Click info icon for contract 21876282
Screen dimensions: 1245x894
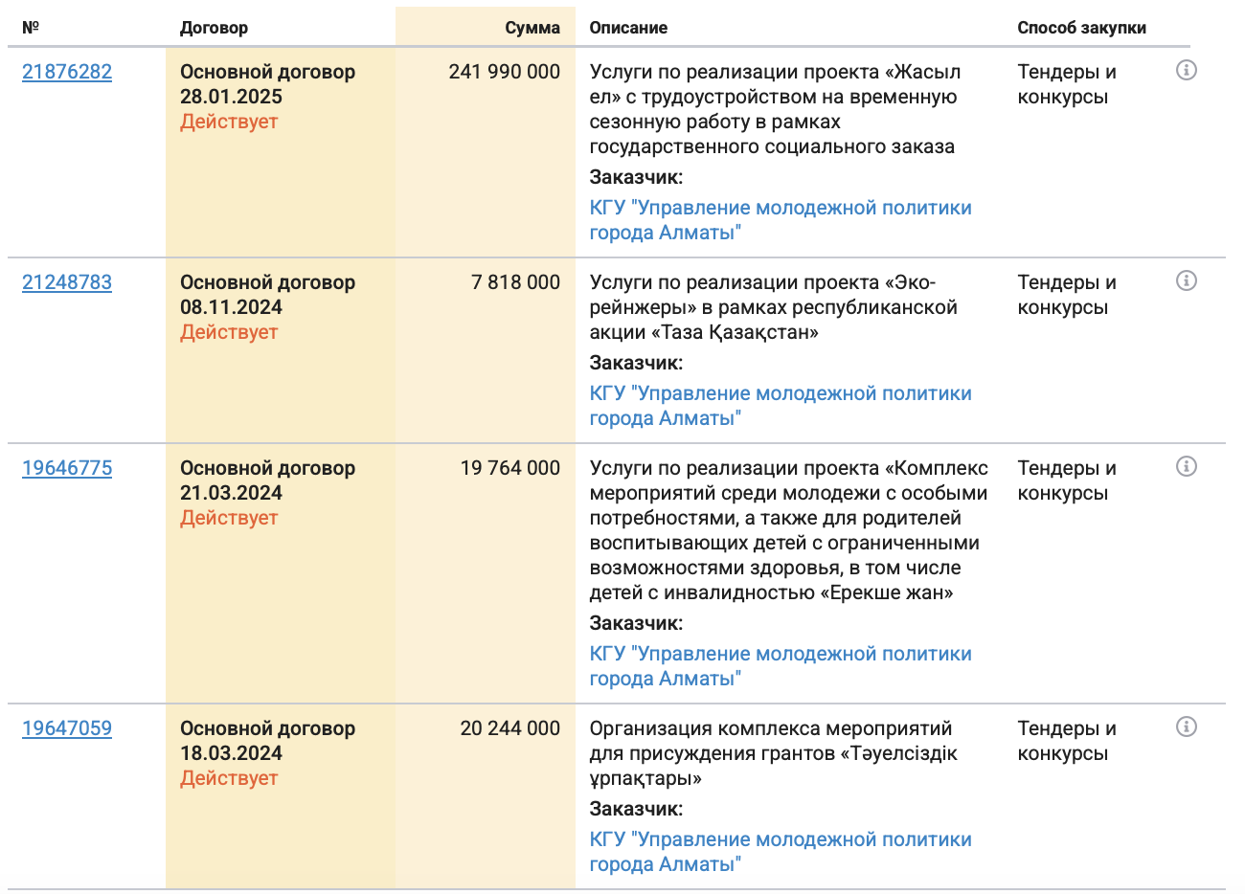(x=1186, y=70)
